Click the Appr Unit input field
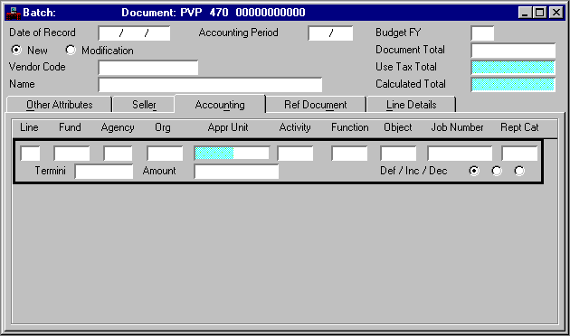The image size is (570, 336). click(232, 154)
